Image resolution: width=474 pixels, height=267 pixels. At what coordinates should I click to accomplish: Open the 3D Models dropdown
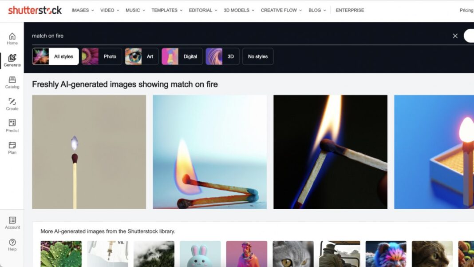click(236, 10)
